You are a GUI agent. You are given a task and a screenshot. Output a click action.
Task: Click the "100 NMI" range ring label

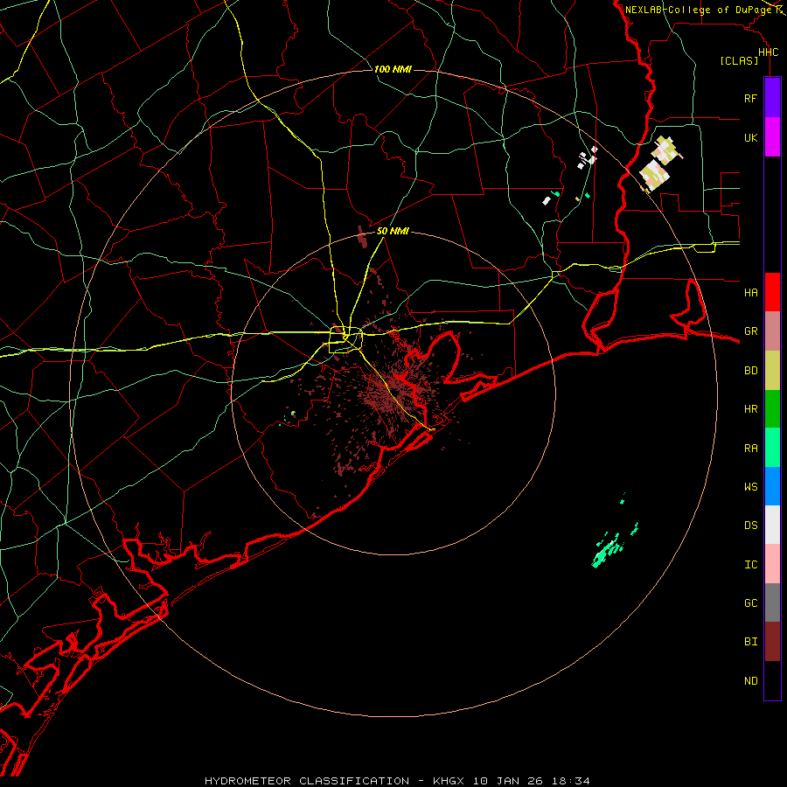[x=393, y=69]
